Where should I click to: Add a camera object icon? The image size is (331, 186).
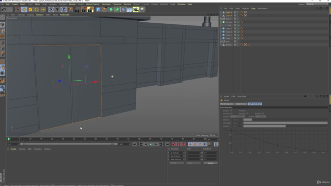point(136,9)
